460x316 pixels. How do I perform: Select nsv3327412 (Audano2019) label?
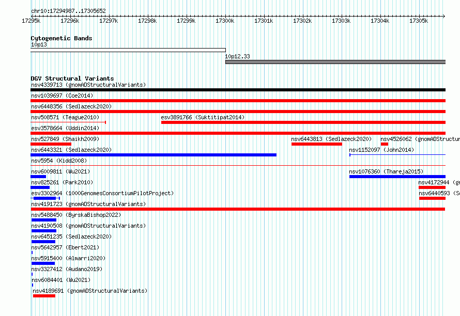(67, 269)
